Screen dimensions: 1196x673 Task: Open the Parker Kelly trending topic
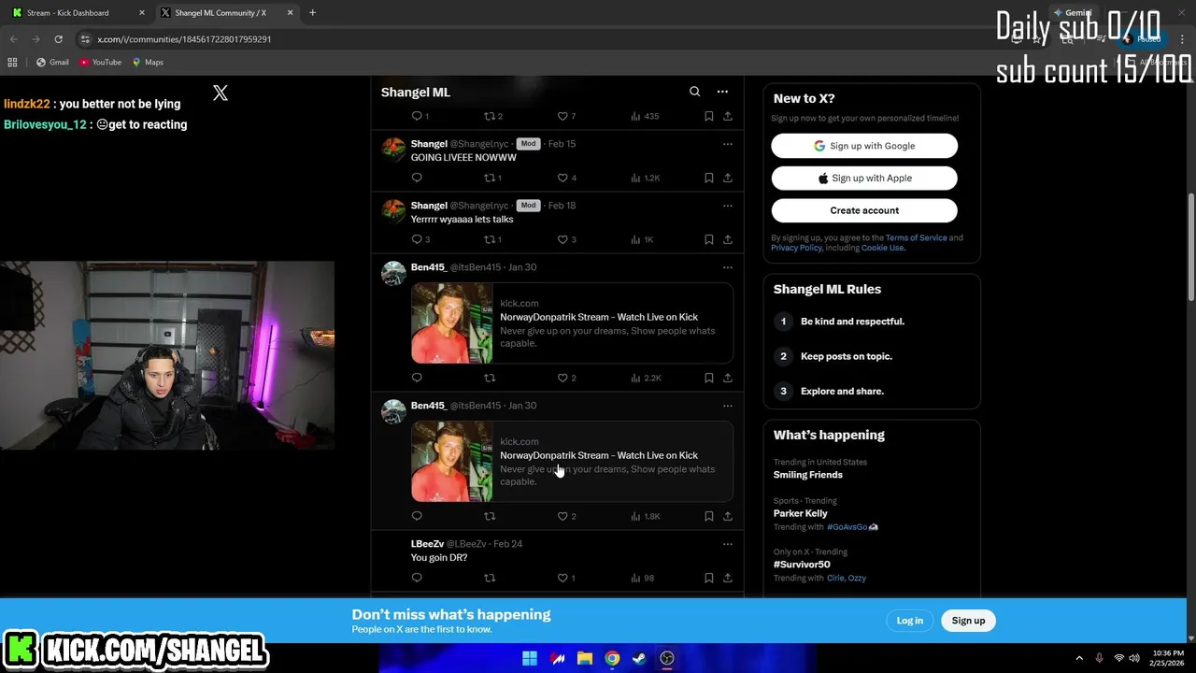pyautogui.click(x=800, y=513)
